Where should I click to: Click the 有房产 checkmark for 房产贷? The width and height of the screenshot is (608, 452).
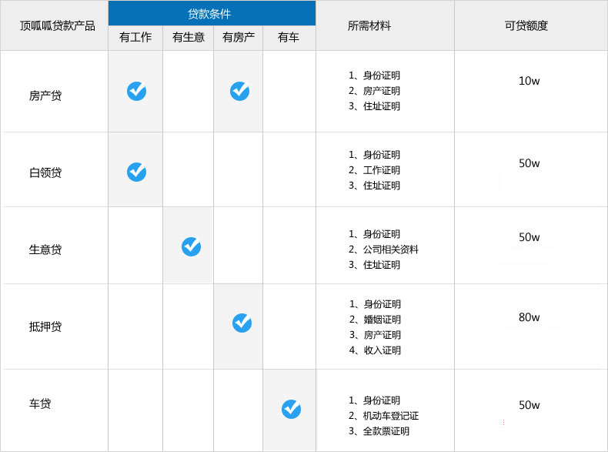point(239,91)
